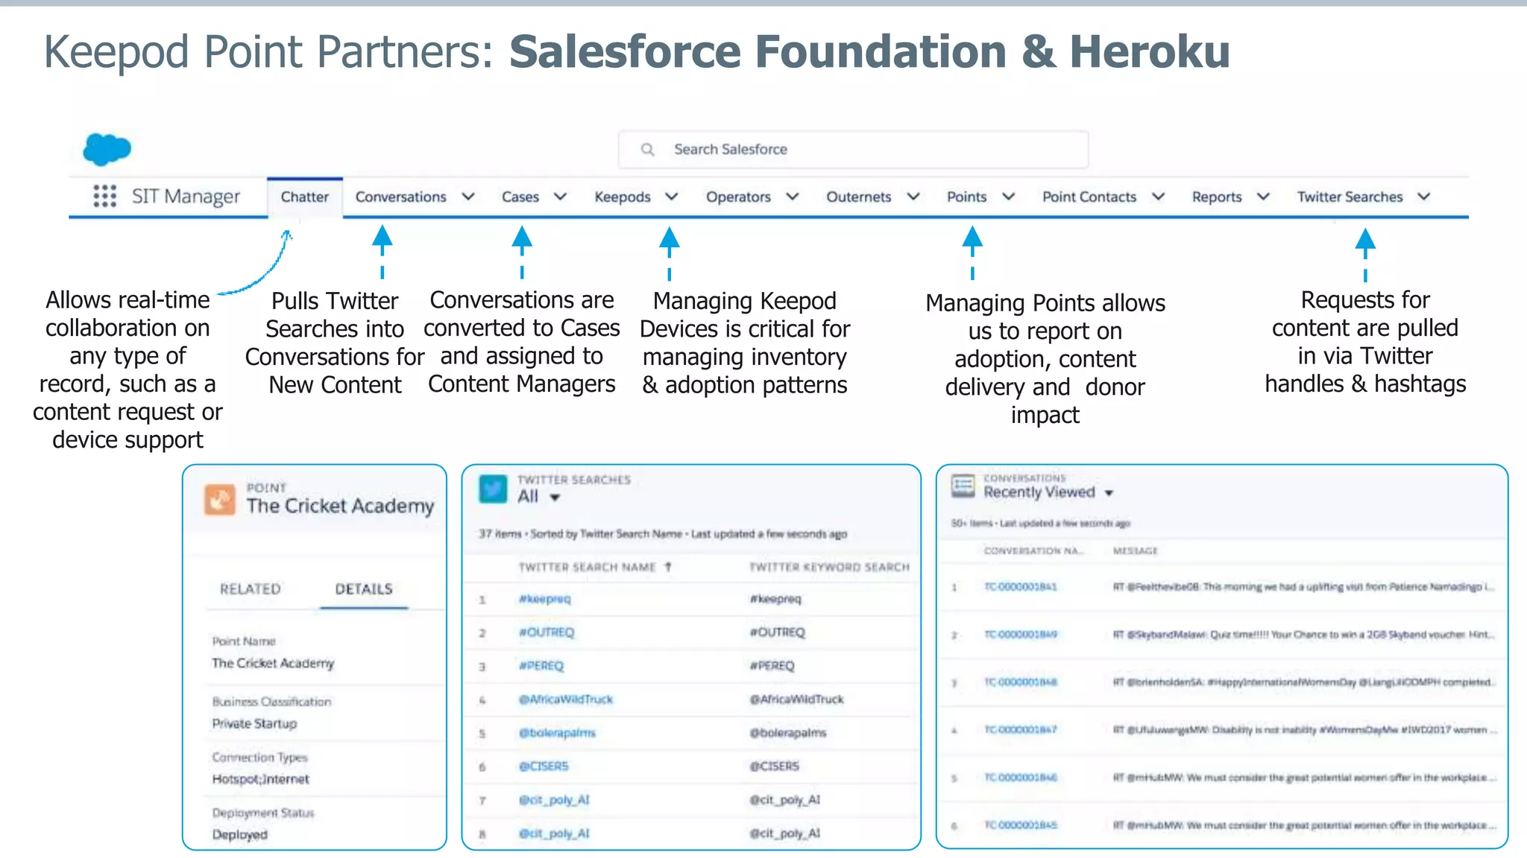The height and width of the screenshot is (858, 1527).
Task: Open conversation TC-0000001848
Action: pos(1021,682)
